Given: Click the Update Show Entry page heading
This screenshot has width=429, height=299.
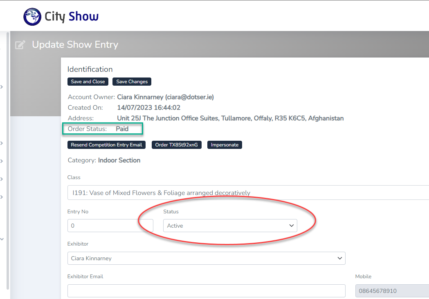Looking at the screenshot, I should (x=75, y=45).
